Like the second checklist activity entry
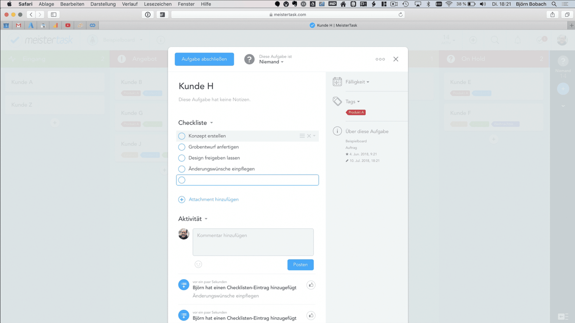575x323 pixels. point(311,315)
